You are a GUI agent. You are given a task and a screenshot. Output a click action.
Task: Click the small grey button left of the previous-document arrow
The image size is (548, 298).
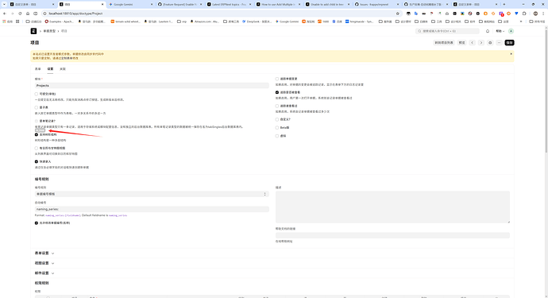click(x=462, y=43)
